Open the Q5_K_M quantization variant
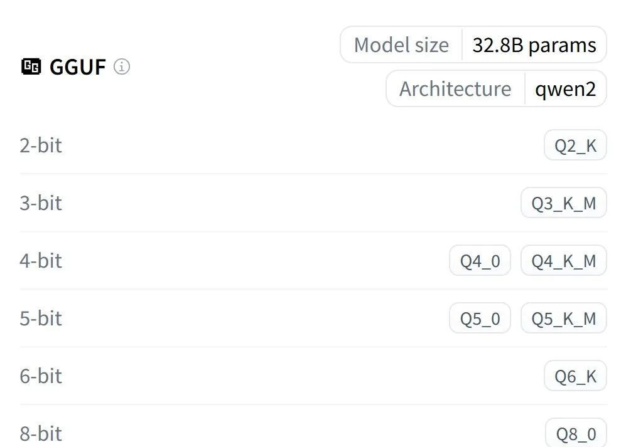The width and height of the screenshot is (626, 447). coord(563,318)
